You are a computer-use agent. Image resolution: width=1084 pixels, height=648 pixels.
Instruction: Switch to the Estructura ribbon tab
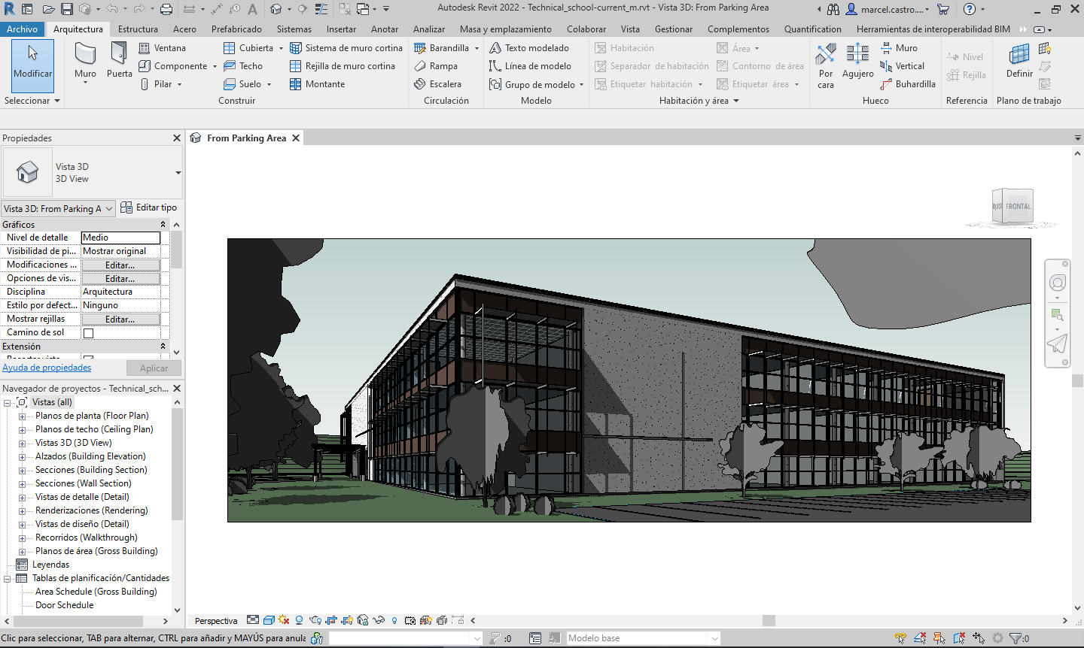point(138,29)
